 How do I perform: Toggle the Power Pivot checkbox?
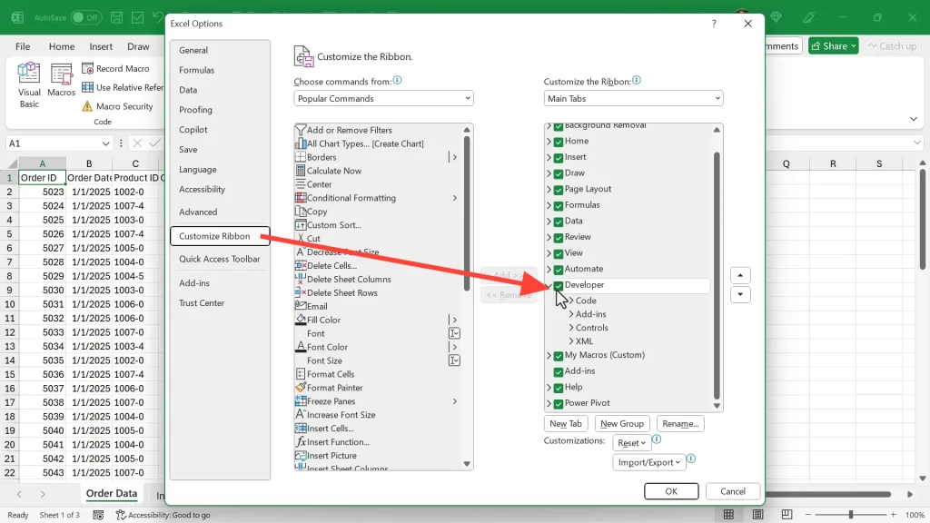click(x=559, y=403)
